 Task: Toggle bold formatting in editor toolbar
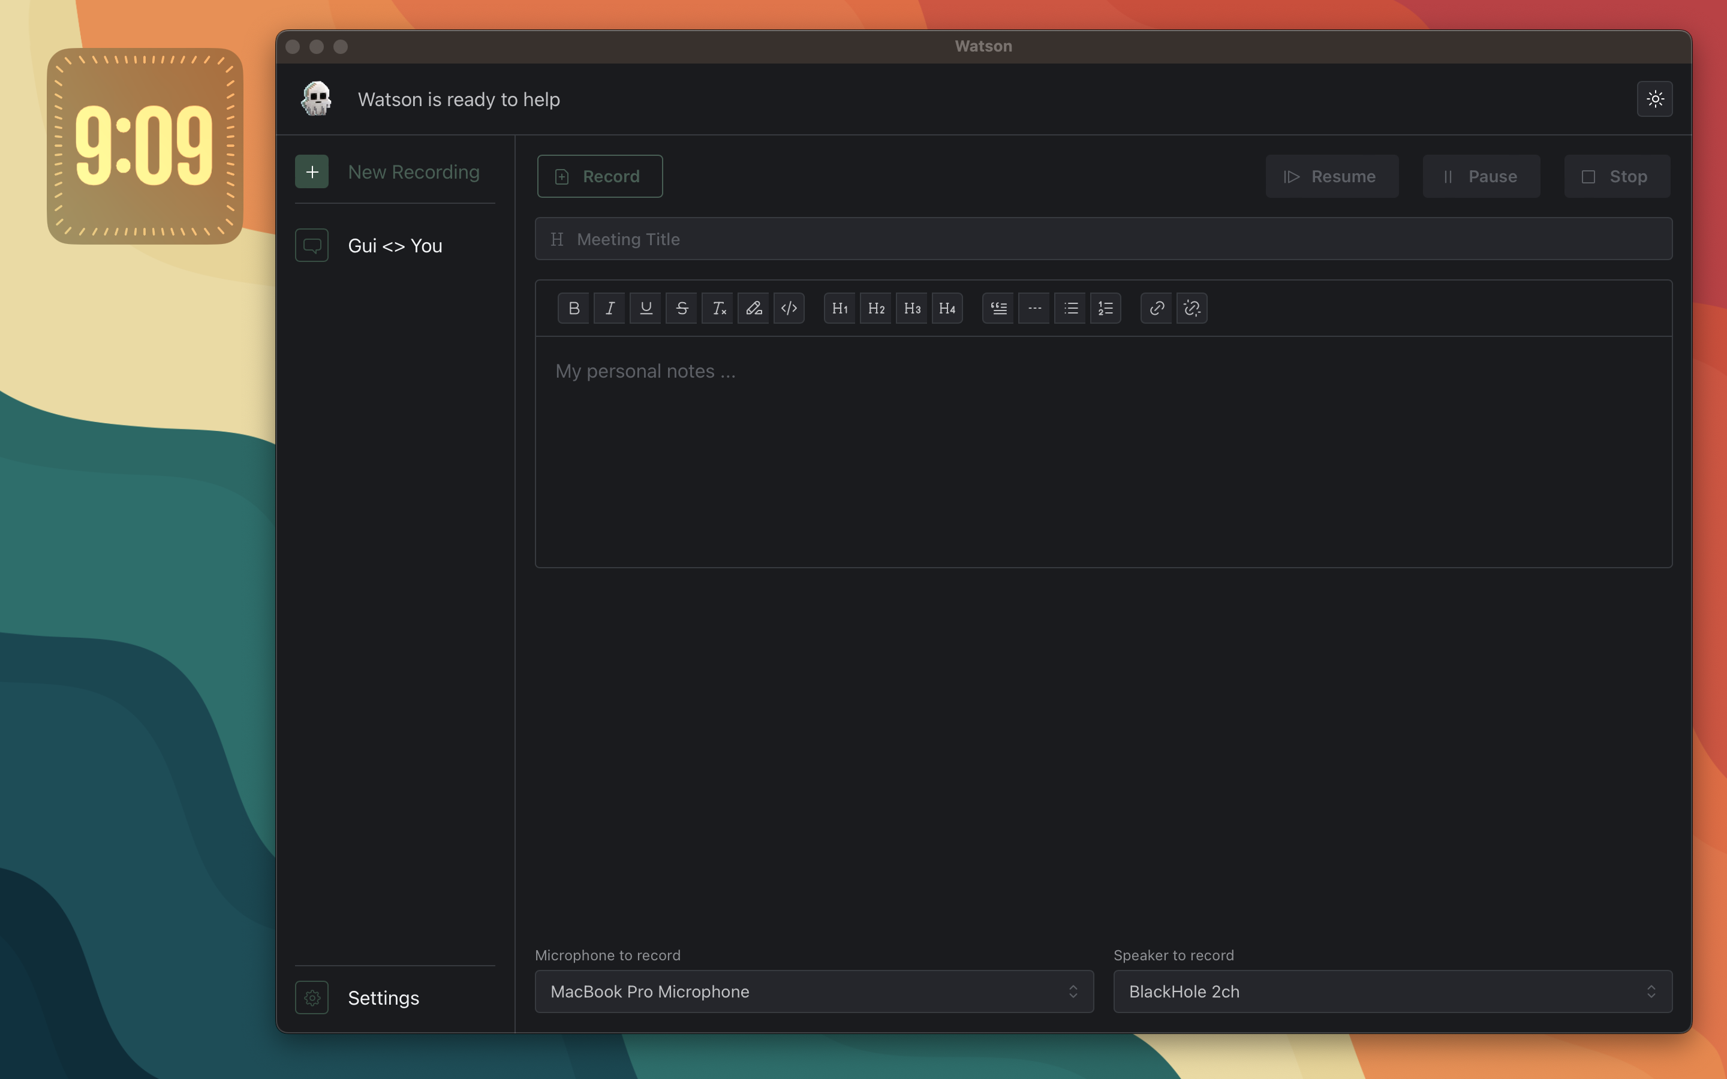pos(573,308)
